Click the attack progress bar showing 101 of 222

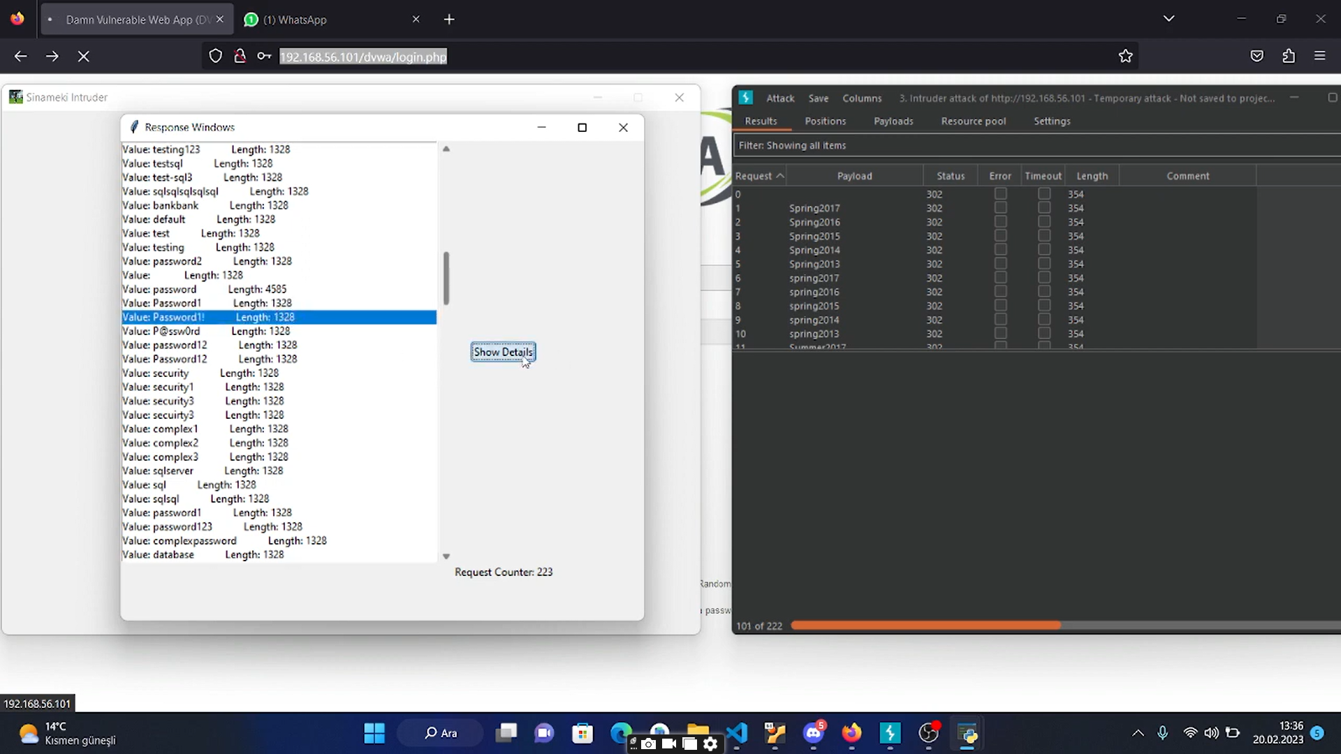(925, 625)
